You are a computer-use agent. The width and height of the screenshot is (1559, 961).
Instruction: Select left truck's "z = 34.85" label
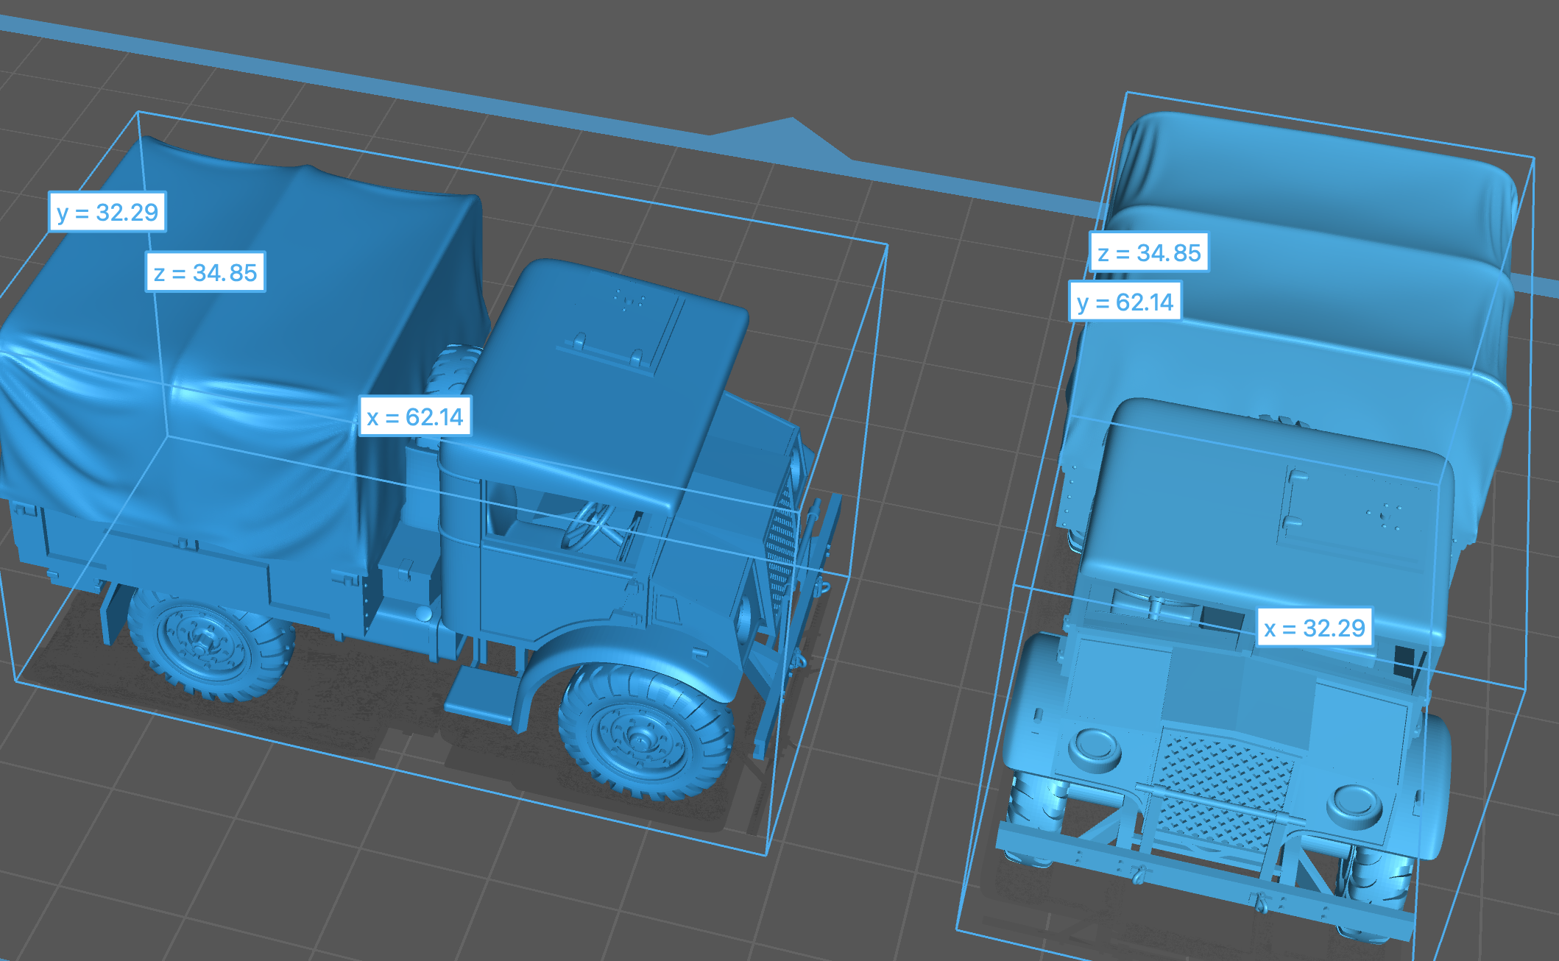click(205, 272)
